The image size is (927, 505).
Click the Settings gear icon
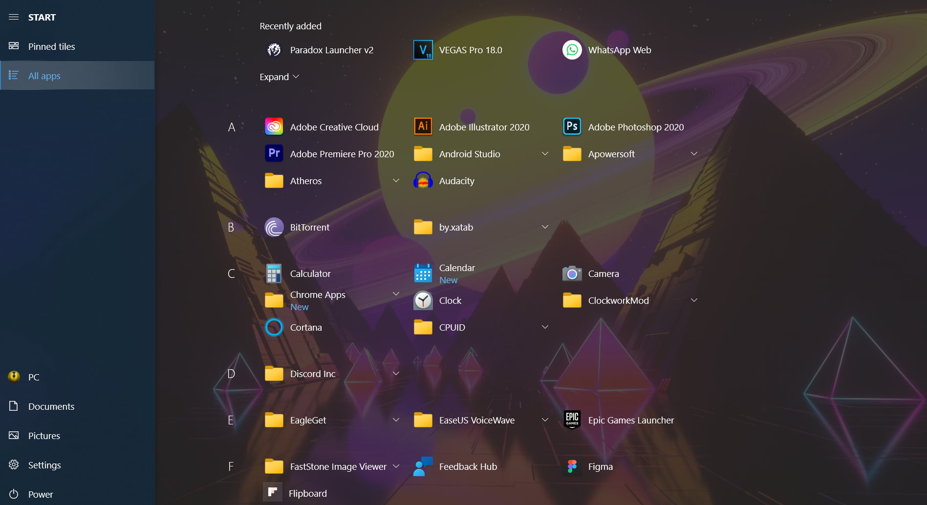[x=14, y=464]
